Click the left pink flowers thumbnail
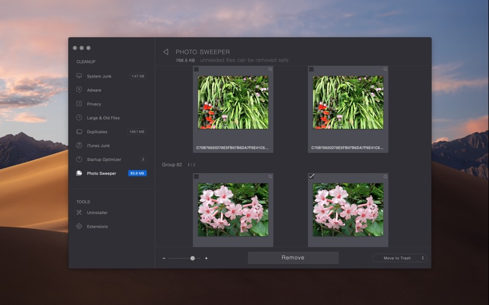Image resolution: width=489 pixels, height=305 pixels. [x=233, y=209]
